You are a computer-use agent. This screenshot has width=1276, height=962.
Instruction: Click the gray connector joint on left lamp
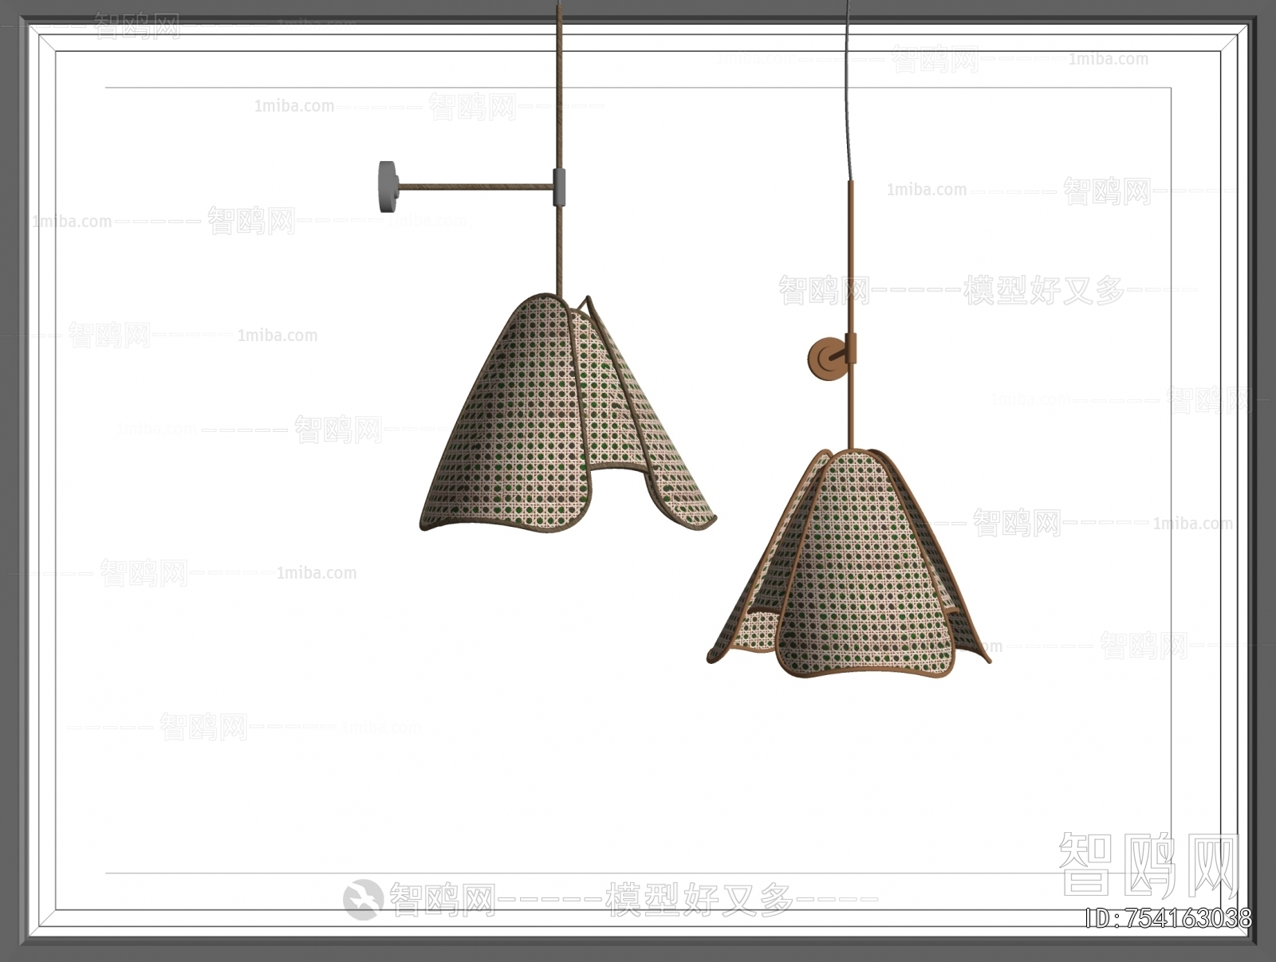point(560,187)
